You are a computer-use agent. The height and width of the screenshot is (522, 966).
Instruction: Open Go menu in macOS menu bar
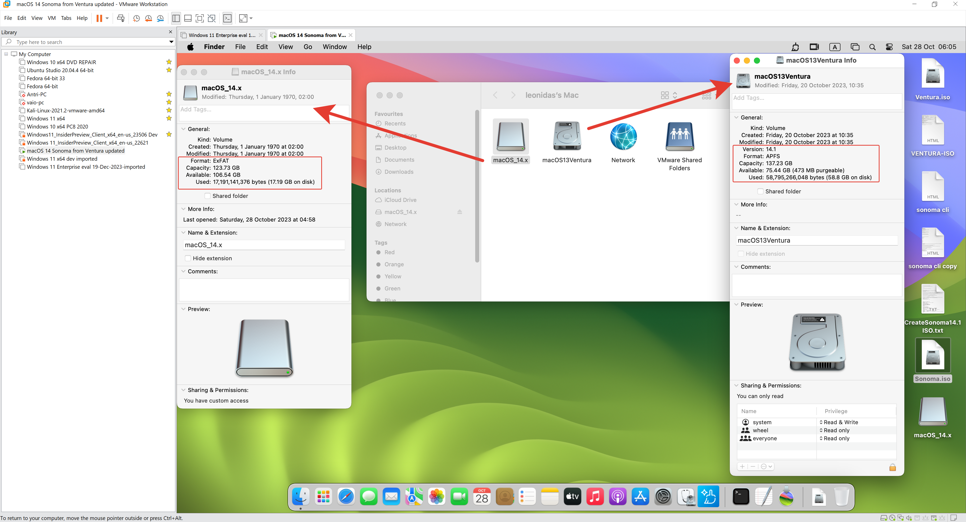[x=307, y=47]
